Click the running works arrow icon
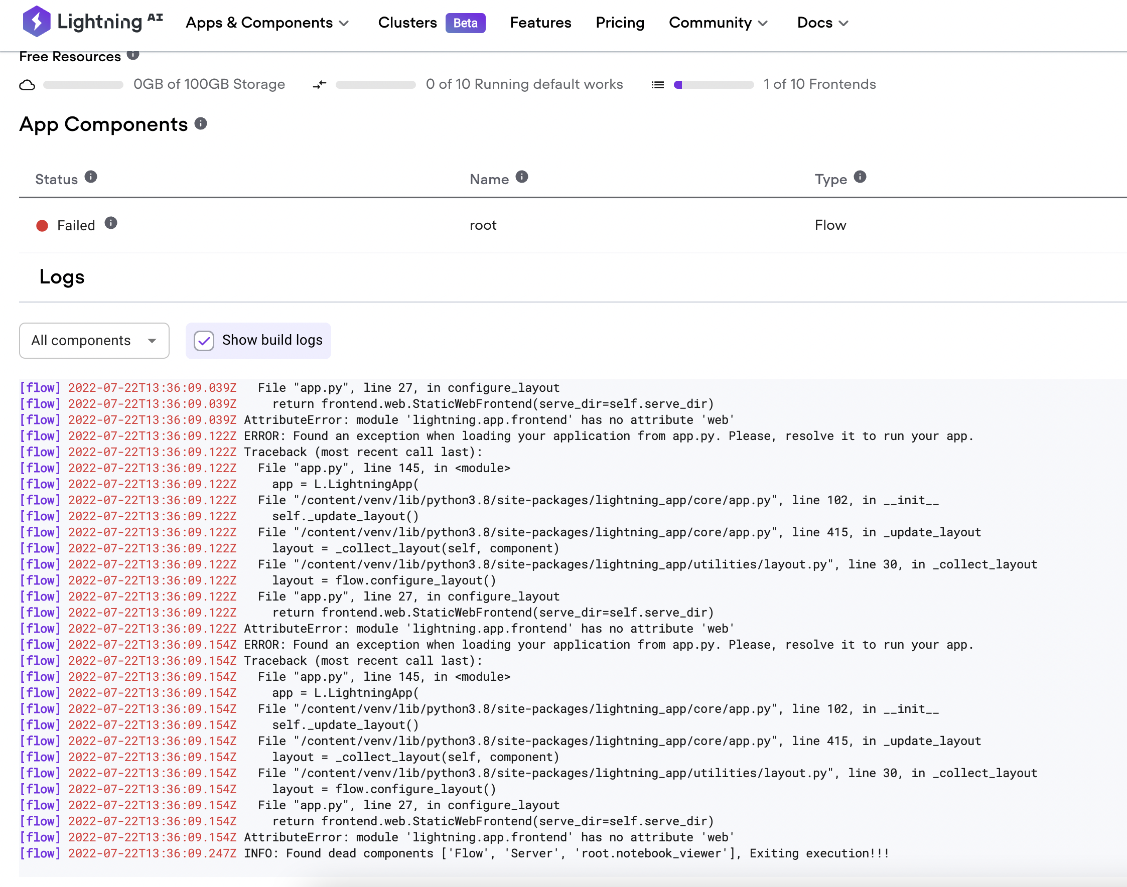The image size is (1127, 887). (320, 84)
